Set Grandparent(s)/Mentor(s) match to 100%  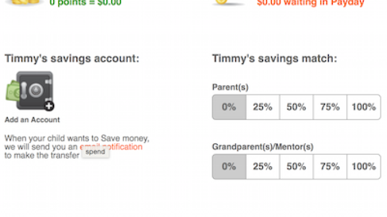pos(364,167)
